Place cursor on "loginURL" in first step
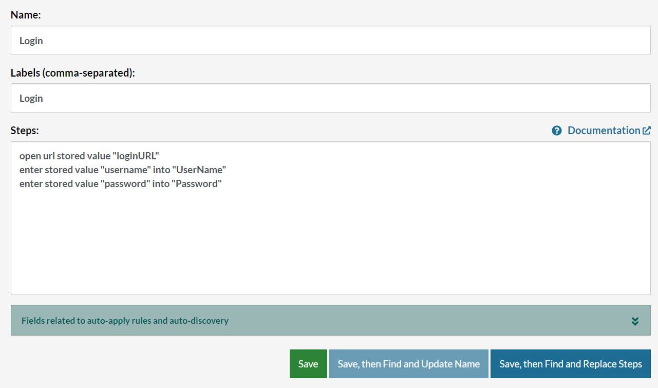 (136, 156)
